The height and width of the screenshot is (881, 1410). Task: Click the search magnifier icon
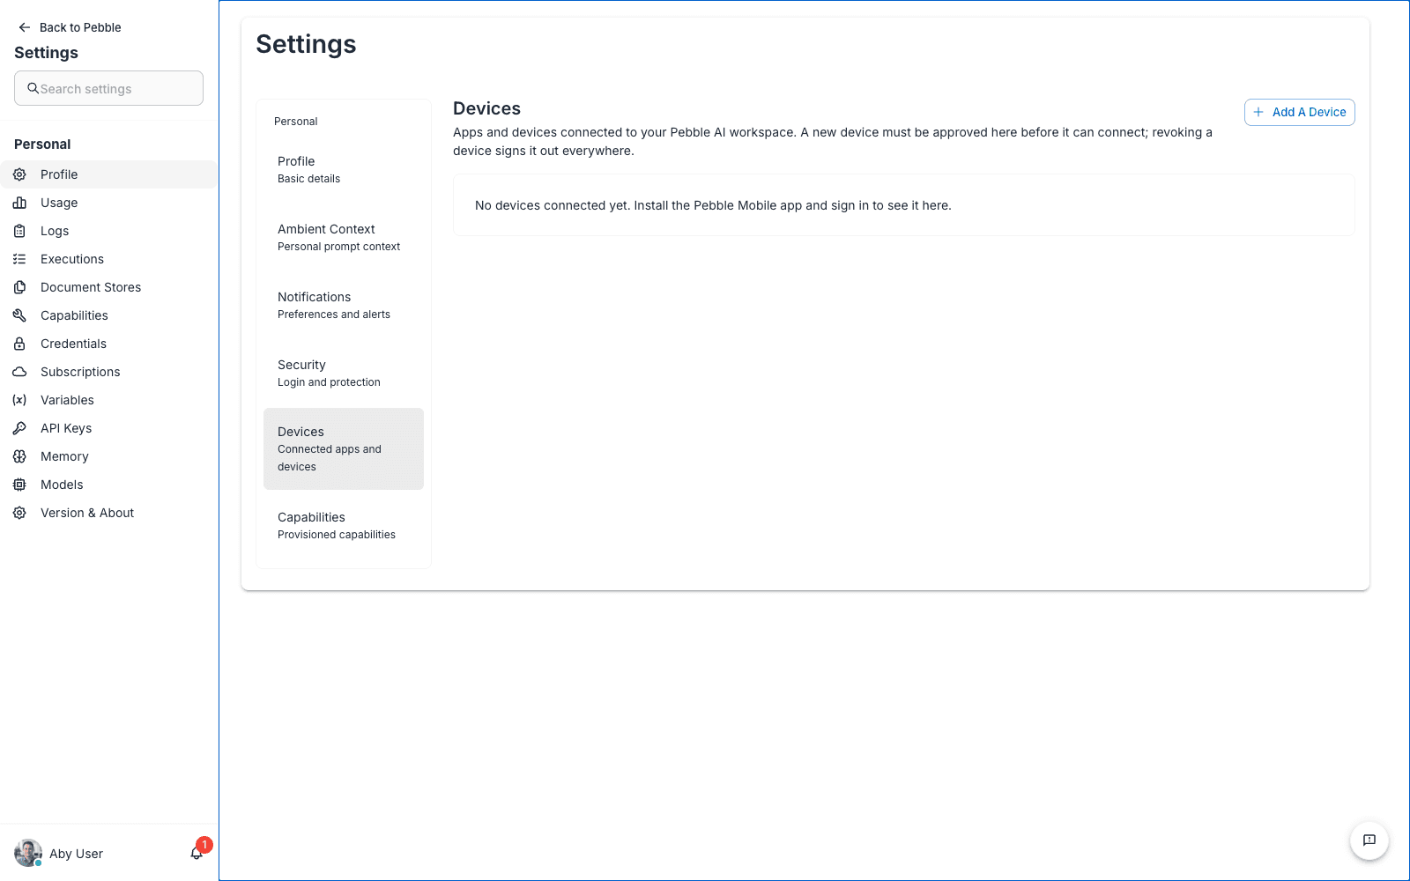point(33,88)
